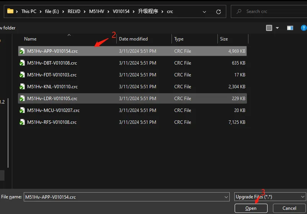Click the 20 KB size value
Screen dimensions: 307x214
click(x=240, y=110)
